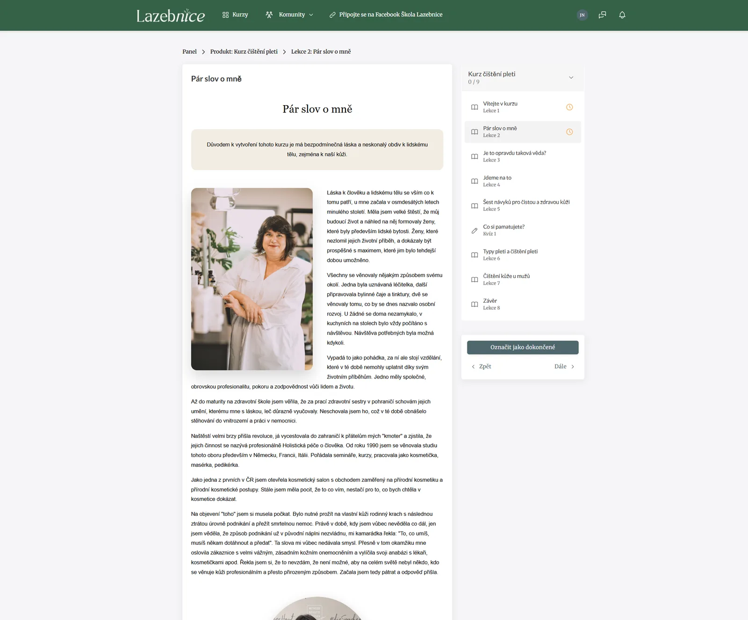748x620 pixels.
Task: Select lesson Pár slov o mně in sidebar
Action: [x=523, y=132]
